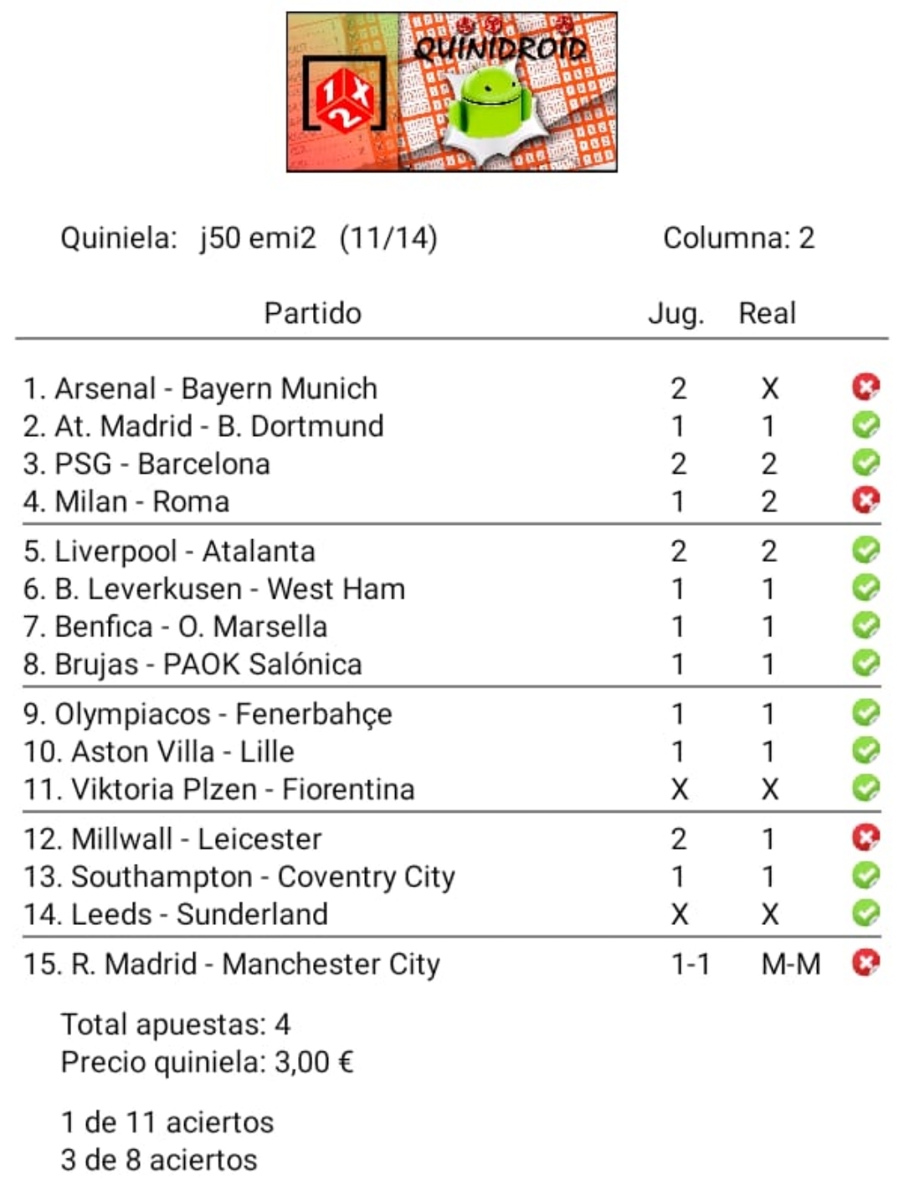Viewport: 904px width, 1192px height.
Task: Click green check for Viktoria Plzen - Fiorentina
Action: (x=865, y=788)
